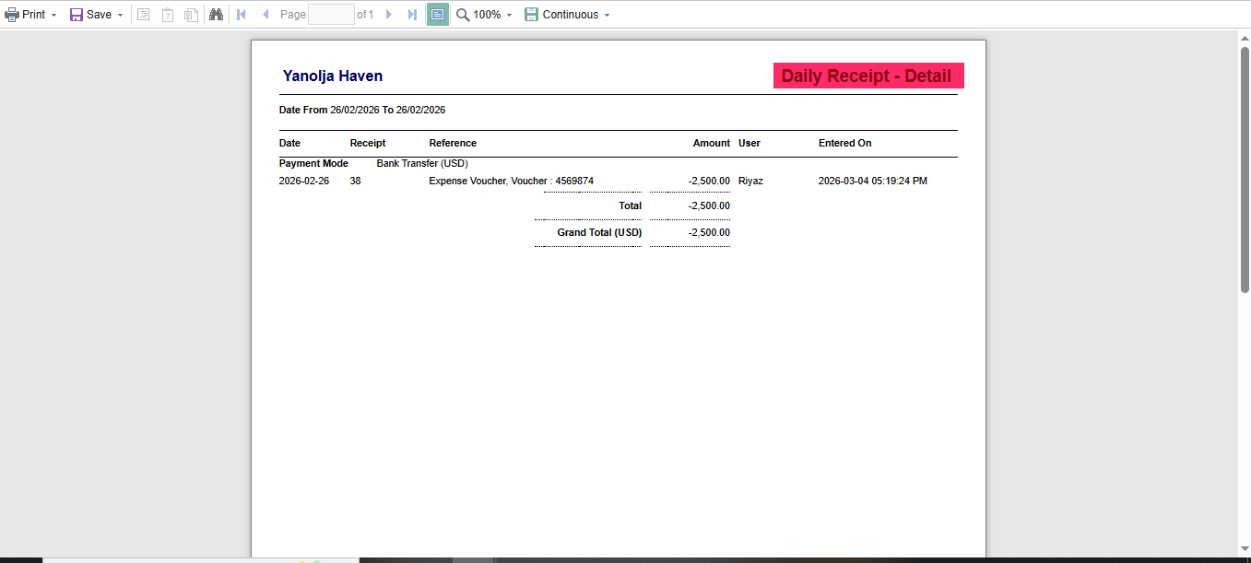Toggle the parameters panel icon
Viewport: 1251px width, 563px height.
pyautogui.click(x=168, y=15)
